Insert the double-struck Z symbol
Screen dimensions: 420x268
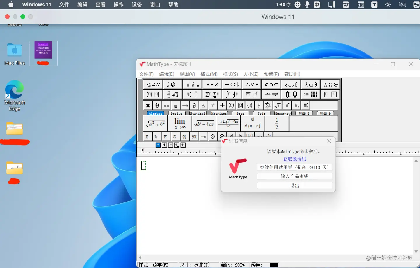coord(147,136)
